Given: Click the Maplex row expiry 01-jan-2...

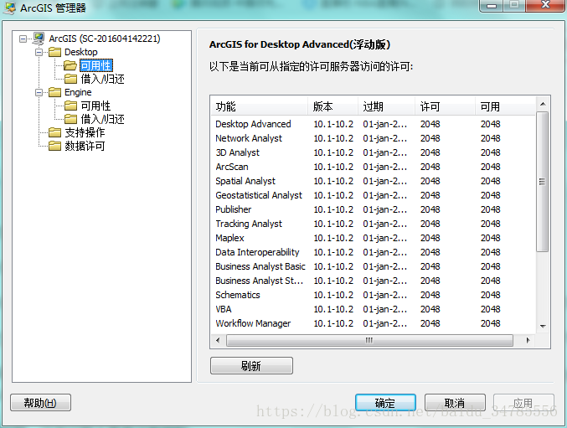Looking at the screenshot, I should (x=385, y=238).
